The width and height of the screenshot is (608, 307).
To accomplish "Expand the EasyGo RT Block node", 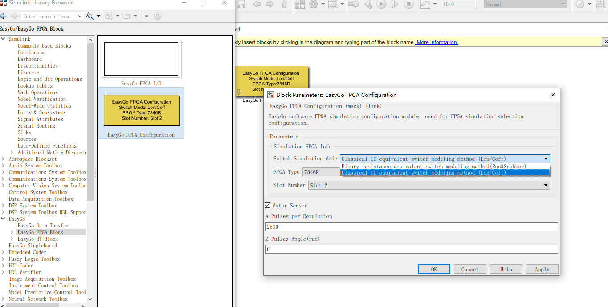I will point(12,239).
